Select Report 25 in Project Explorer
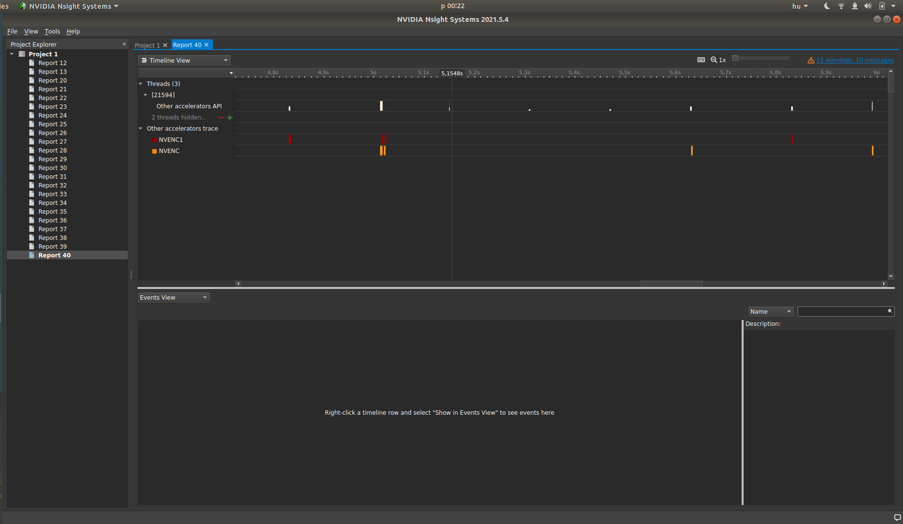Screen dimensions: 903x524 tap(52, 124)
